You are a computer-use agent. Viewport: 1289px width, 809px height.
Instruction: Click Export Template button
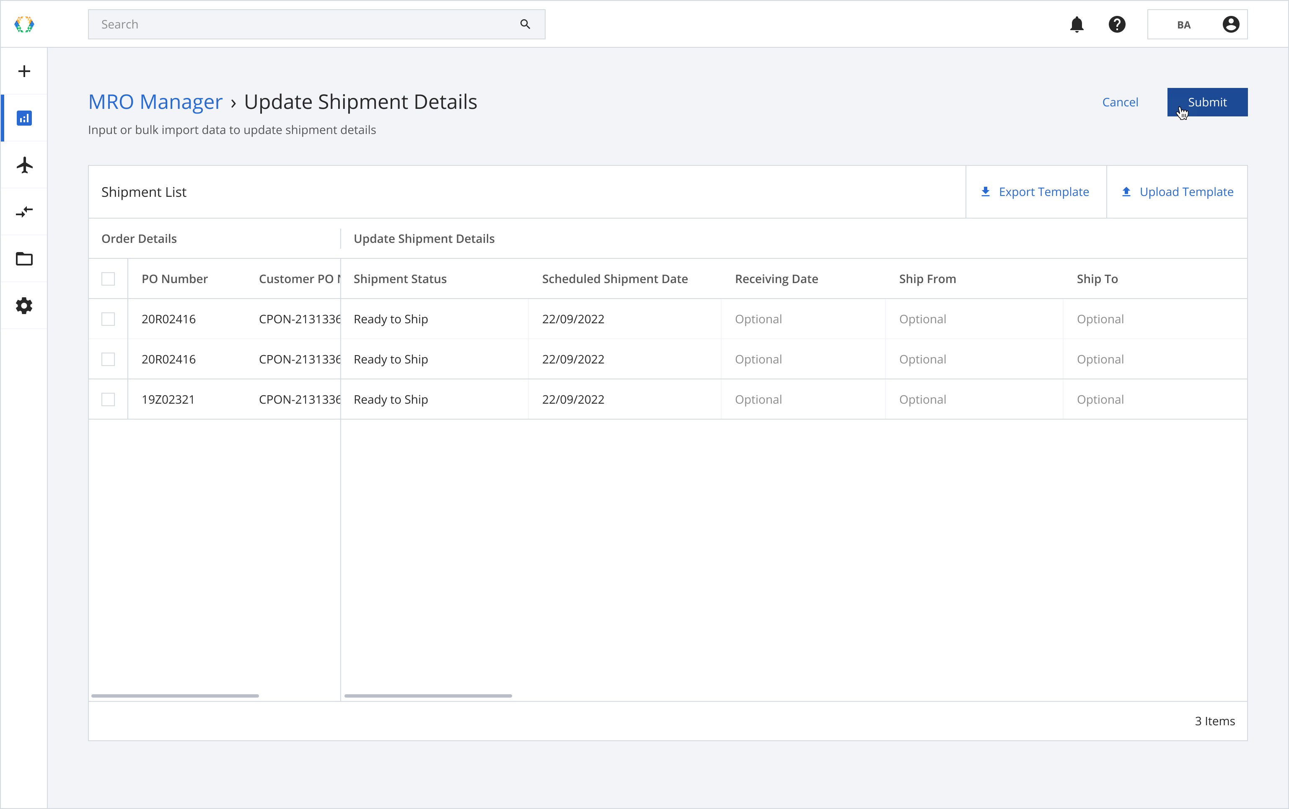tap(1036, 191)
